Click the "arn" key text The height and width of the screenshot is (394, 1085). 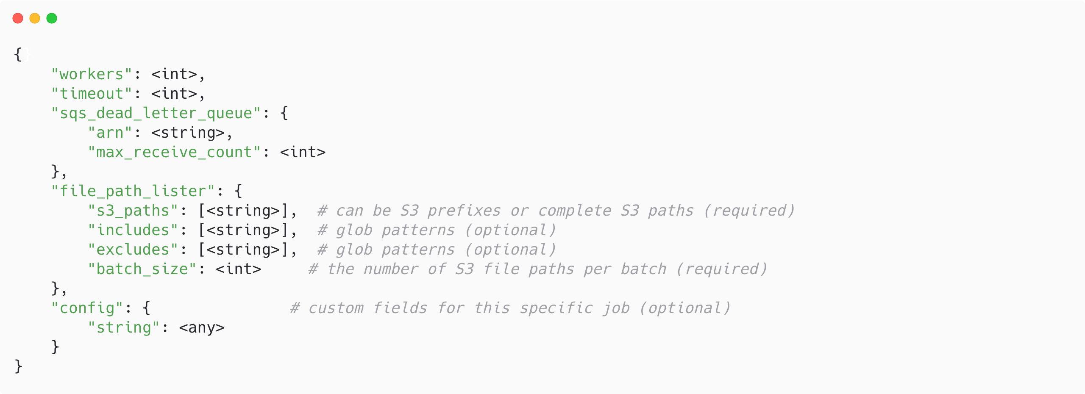click(110, 133)
